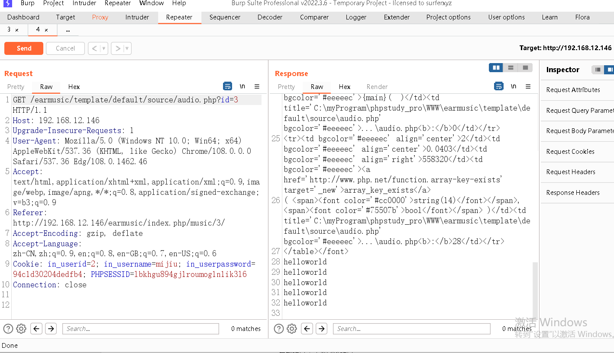Image resolution: width=614 pixels, height=353 pixels.
Task: Open Response search settings gear
Action: (292, 329)
